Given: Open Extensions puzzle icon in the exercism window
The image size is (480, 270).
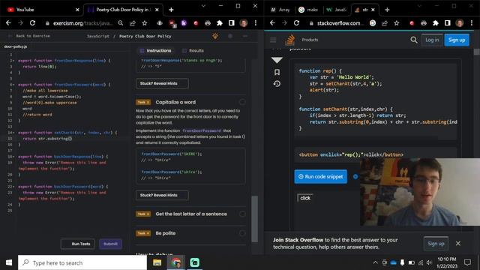Looking at the screenshot, I should [x=220, y=23].
